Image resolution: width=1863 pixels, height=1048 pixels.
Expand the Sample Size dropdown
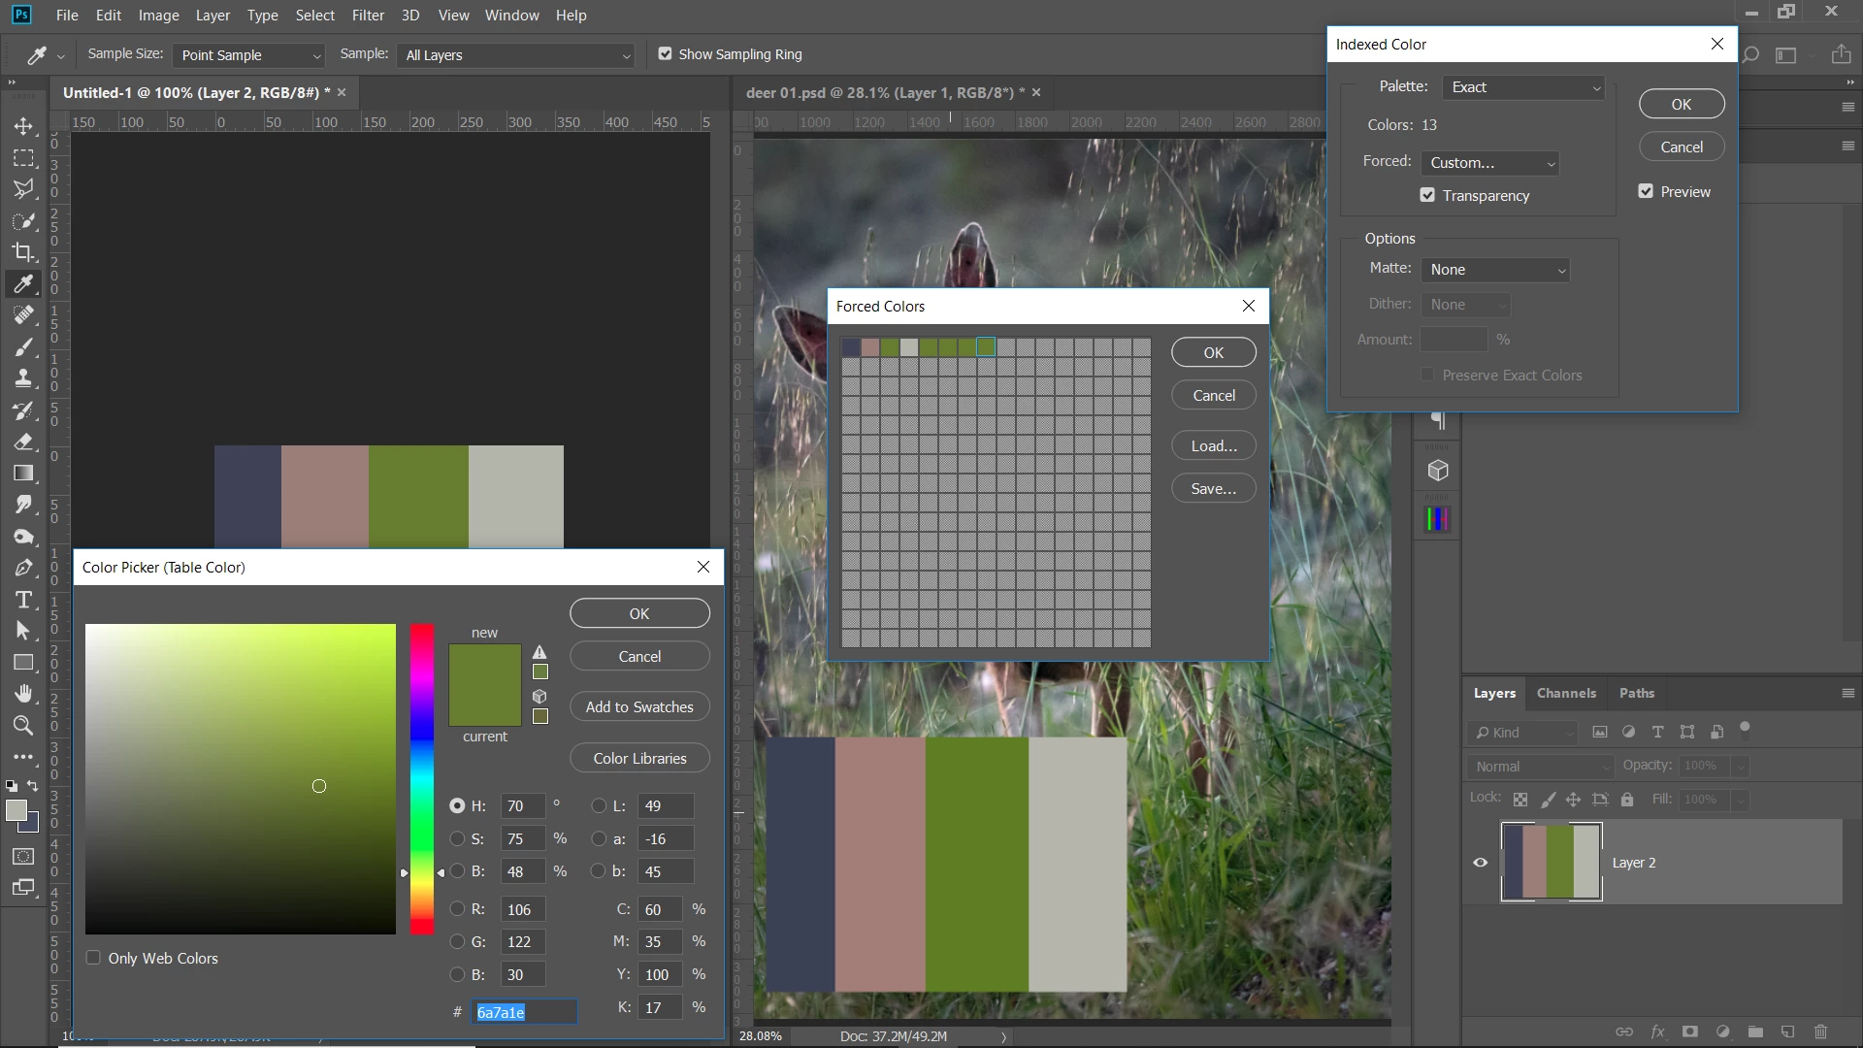coord(249,55)
